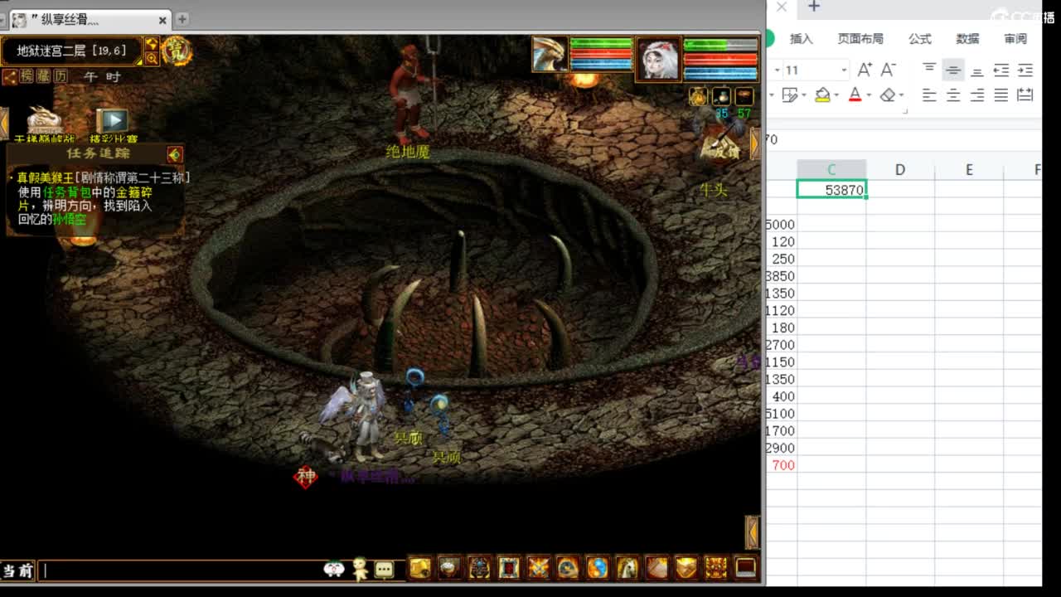This screenshot has height=597, width=1061.
Task: Open the dragon summit battle activity icon
Action: pyautogui.click(x=44, y=121)
